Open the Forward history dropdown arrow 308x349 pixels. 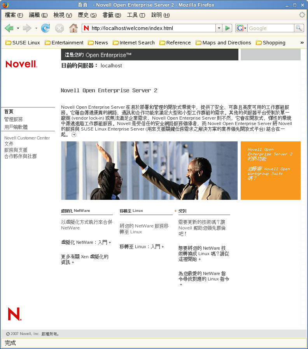[36, 28]
